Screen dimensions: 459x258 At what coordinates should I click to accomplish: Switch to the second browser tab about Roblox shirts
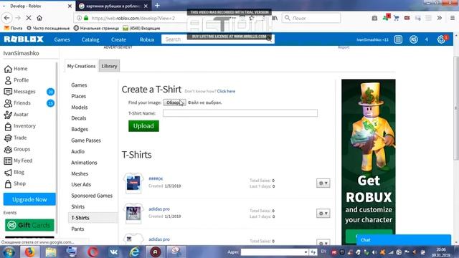point(113,6)
